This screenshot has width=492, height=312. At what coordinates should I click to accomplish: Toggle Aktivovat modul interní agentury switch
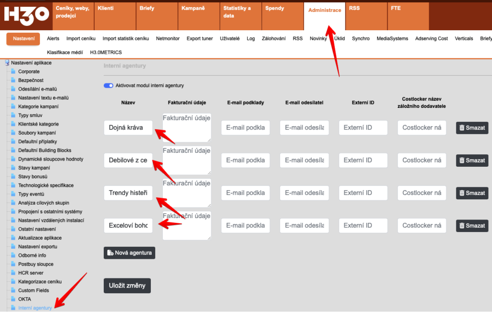point(109,86)
